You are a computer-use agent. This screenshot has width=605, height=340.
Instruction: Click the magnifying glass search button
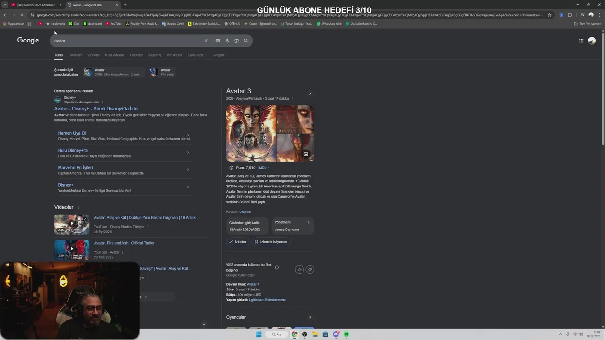246,41
